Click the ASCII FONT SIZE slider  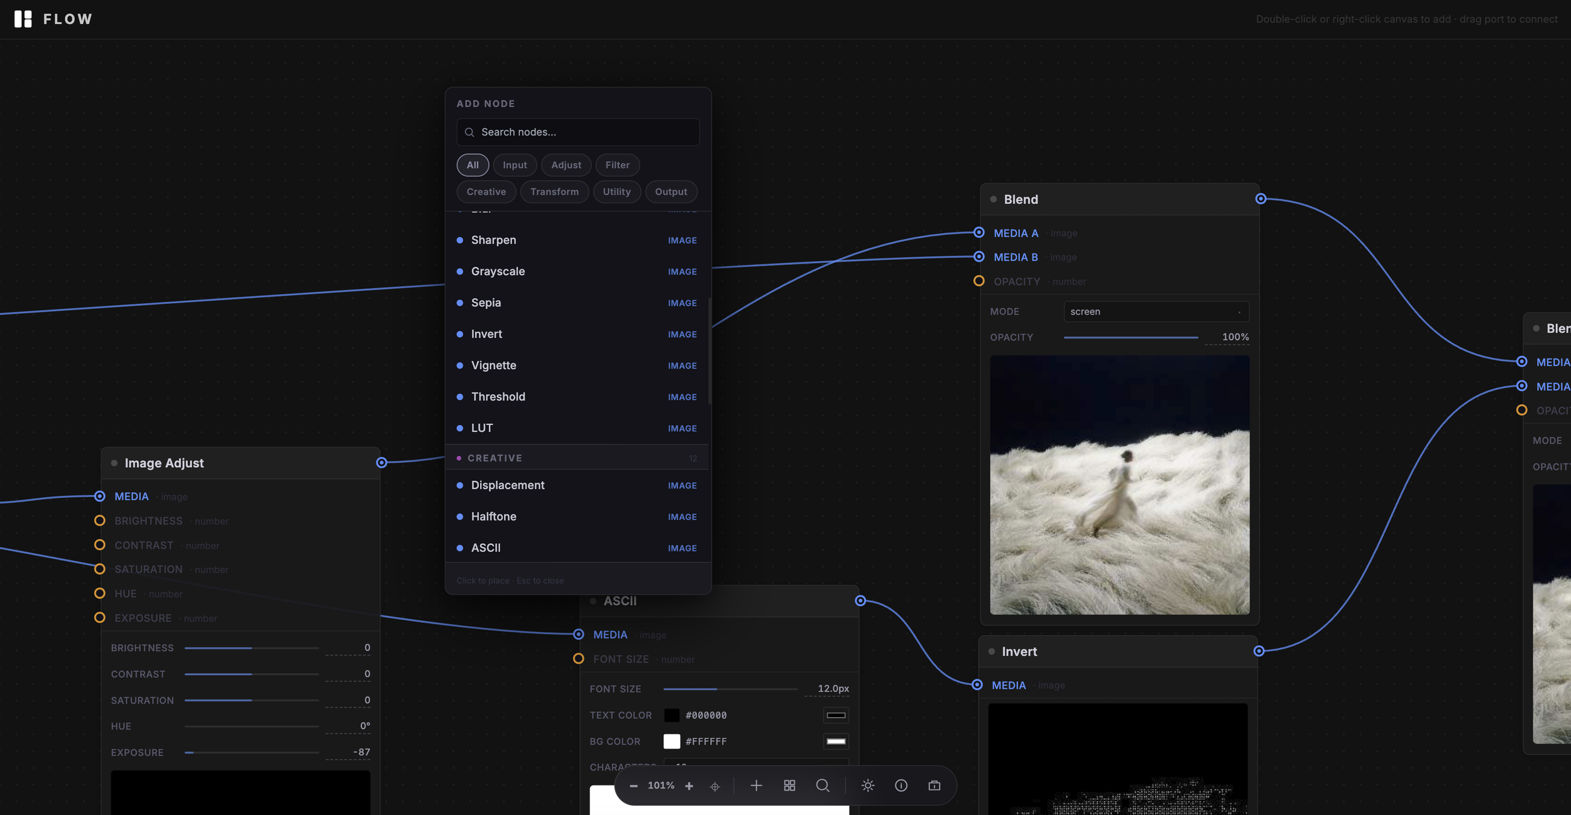730,689
